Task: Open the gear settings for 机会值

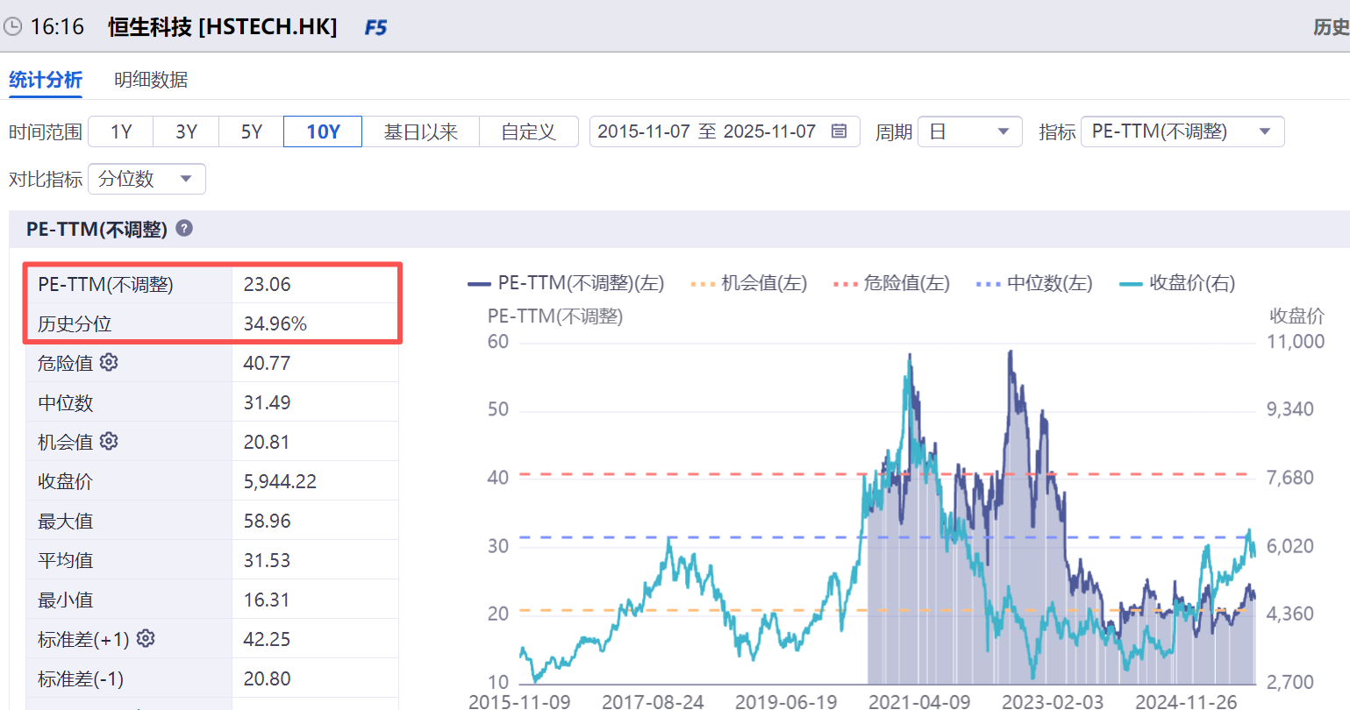Action: [x=109, y=441]
